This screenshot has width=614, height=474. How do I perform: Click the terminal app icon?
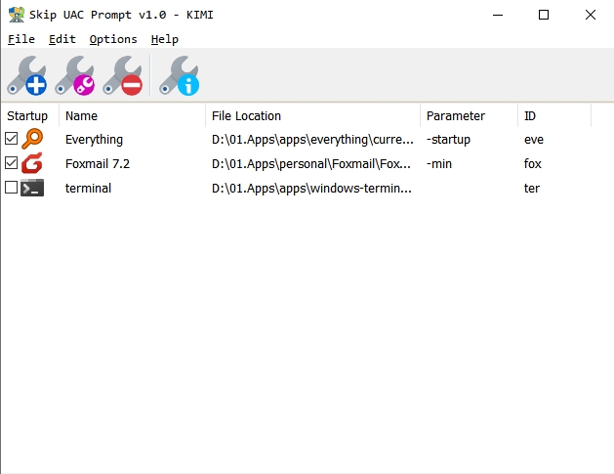coord(32,188)
